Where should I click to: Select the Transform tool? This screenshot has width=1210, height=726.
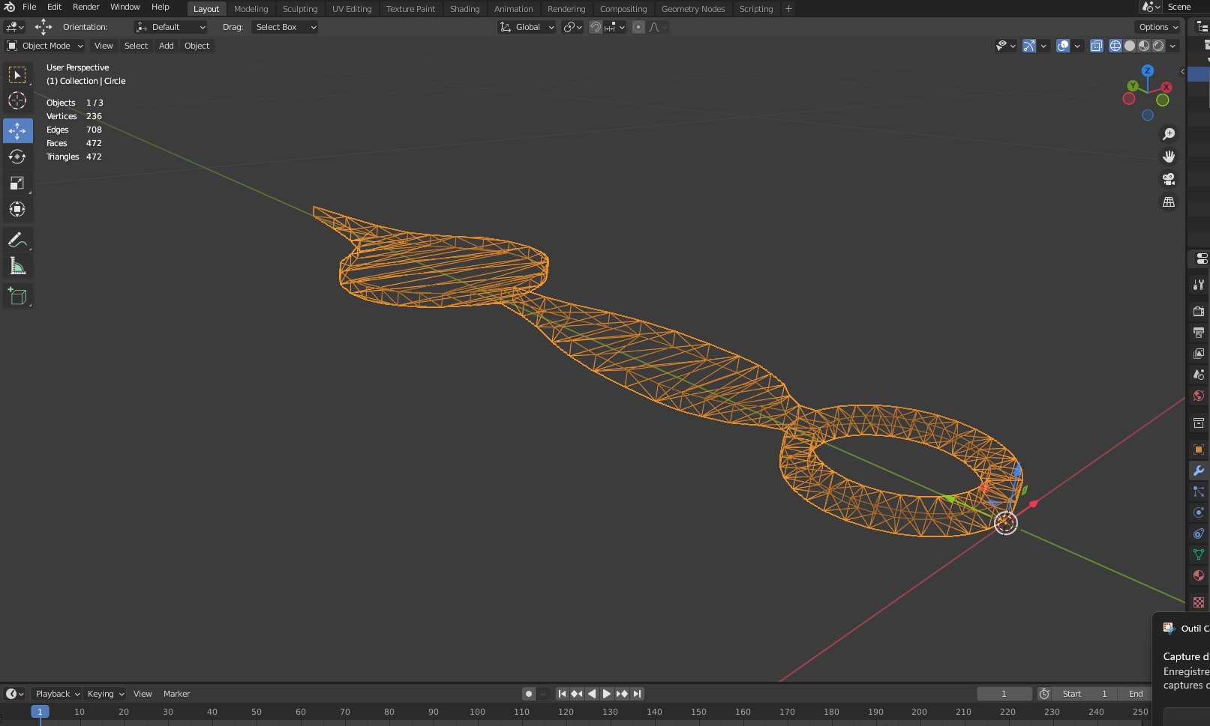(17, 209)
